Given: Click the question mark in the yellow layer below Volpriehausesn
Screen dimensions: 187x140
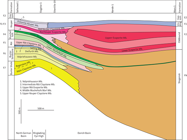Looking at the screenshot, I should pos(51,69).
